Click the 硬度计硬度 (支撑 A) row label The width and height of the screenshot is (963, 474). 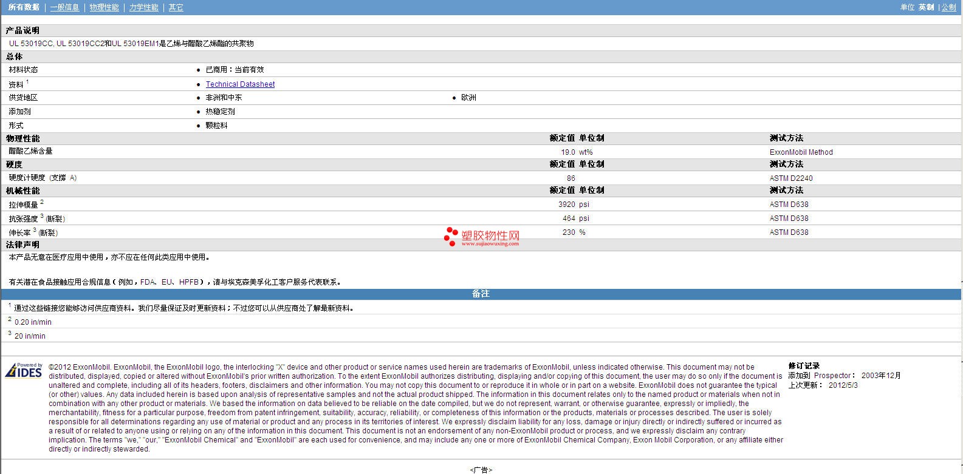tap(43, 178)
